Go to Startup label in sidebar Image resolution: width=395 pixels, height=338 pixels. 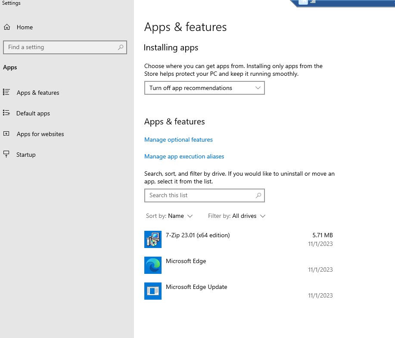26,155
